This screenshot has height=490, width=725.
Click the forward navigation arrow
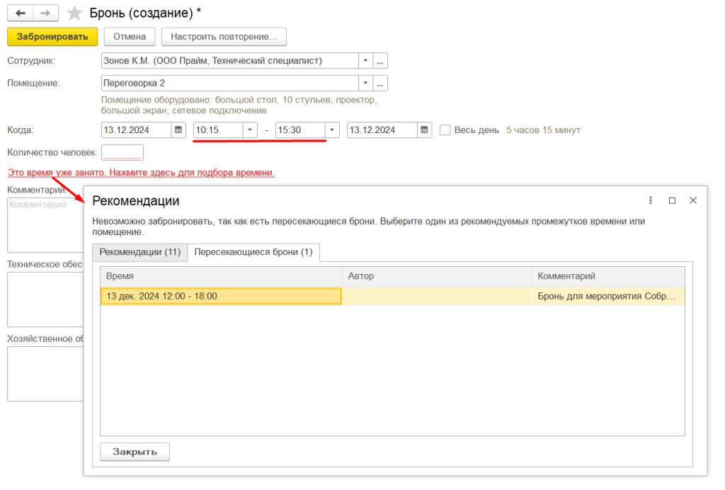pyautogui.click(x=46, y=13)
